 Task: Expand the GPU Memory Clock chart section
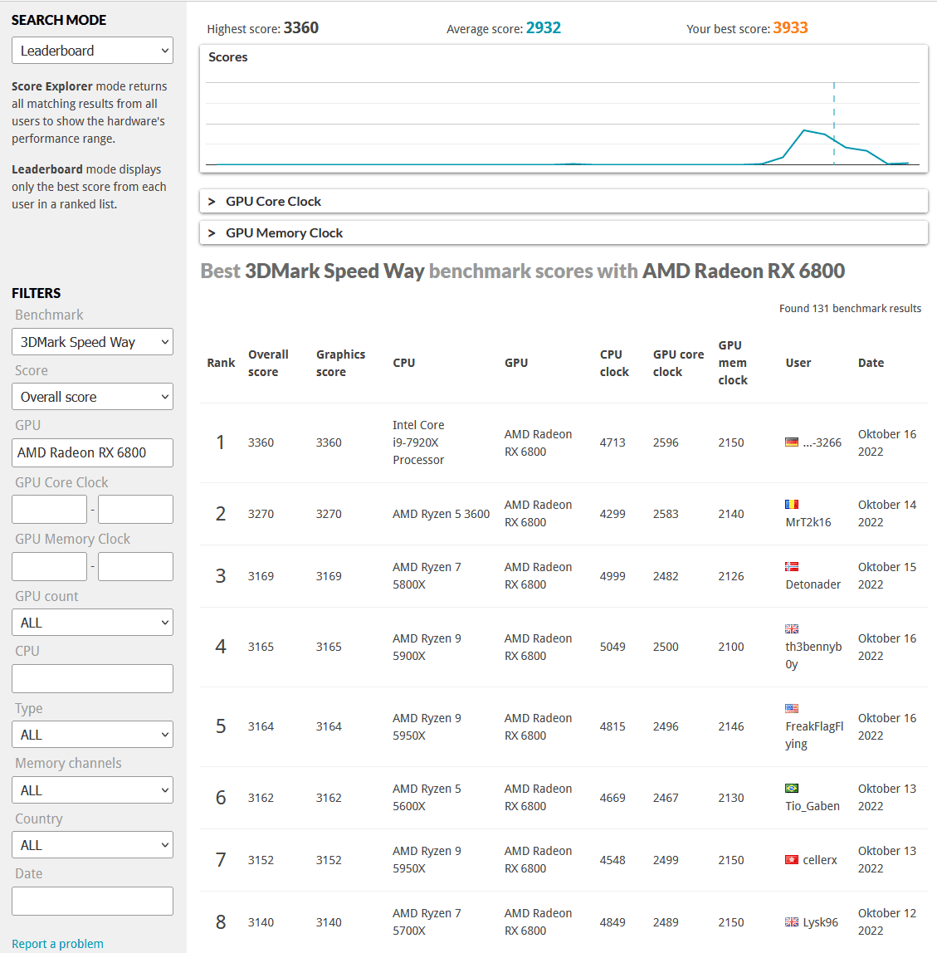point(564,232)
